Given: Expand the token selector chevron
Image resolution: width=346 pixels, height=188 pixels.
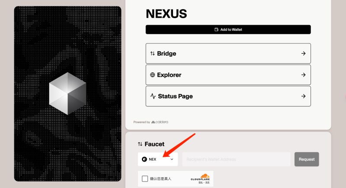Looking at the screenshot, I should point(172,159).
